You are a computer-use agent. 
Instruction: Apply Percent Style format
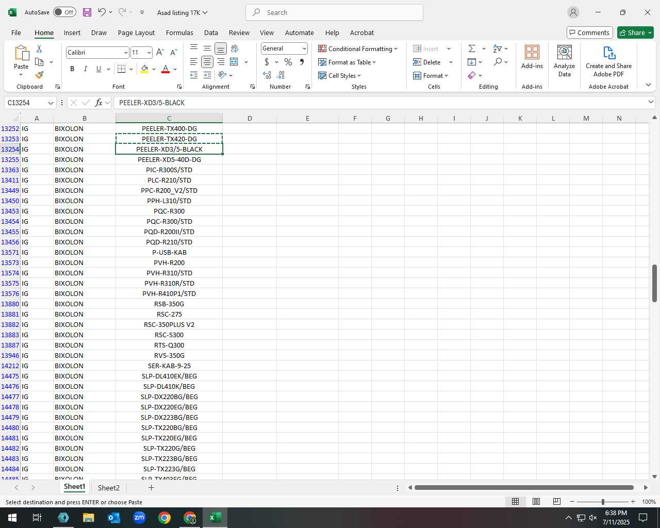(288, 62)
